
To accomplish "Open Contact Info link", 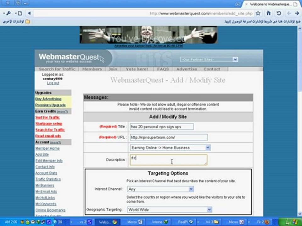I will (45, 167).
